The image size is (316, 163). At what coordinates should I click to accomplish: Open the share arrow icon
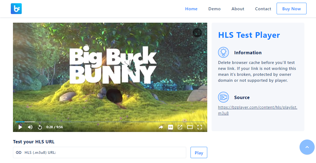pos(161,127)
